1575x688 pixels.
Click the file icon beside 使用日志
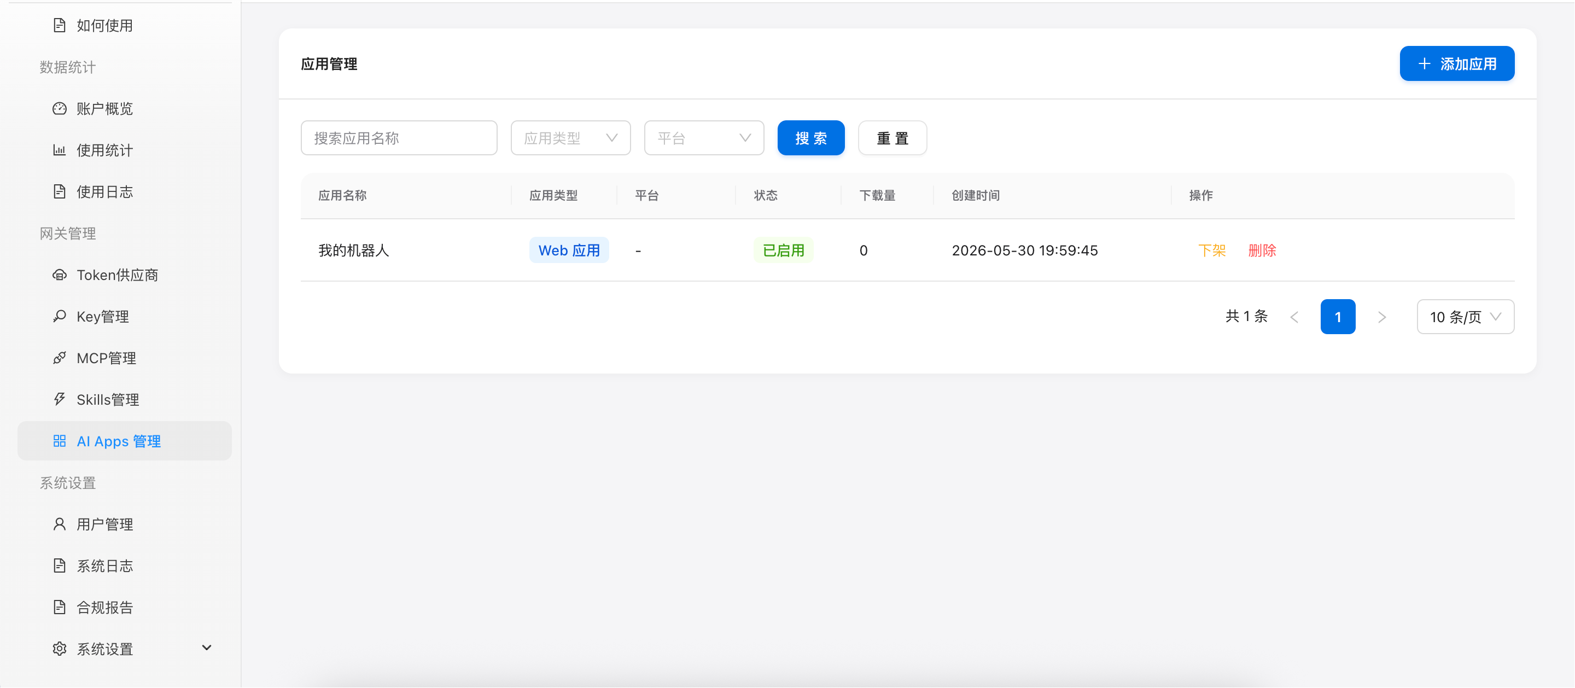pyautogui.click(x=59, y=191)
